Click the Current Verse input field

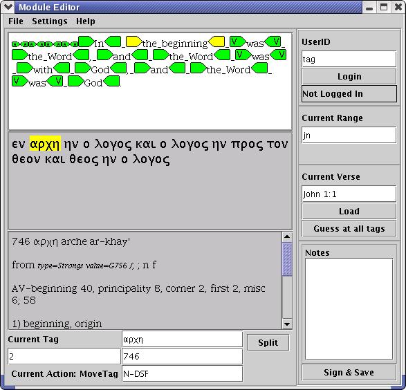pos(349,194)
